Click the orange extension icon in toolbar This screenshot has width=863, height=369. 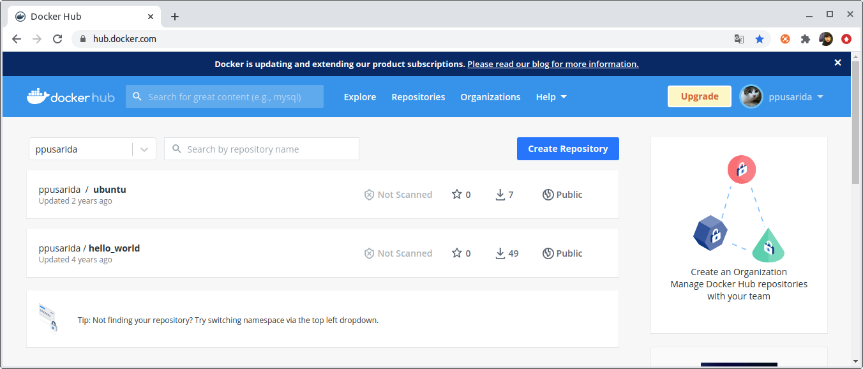pos(785,39)
